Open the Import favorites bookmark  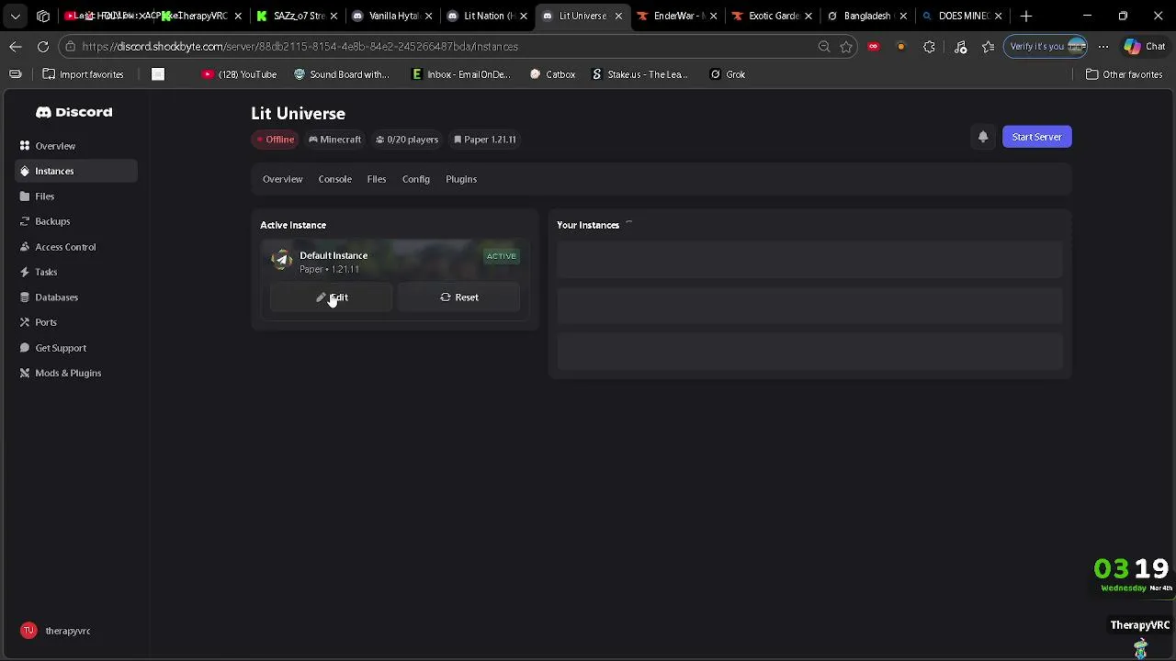coord(83,74)
